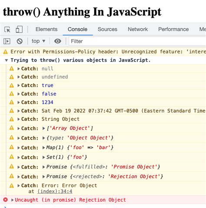Click the console Filter input field
Screen dimensions: 206x208
coord(137,41)
